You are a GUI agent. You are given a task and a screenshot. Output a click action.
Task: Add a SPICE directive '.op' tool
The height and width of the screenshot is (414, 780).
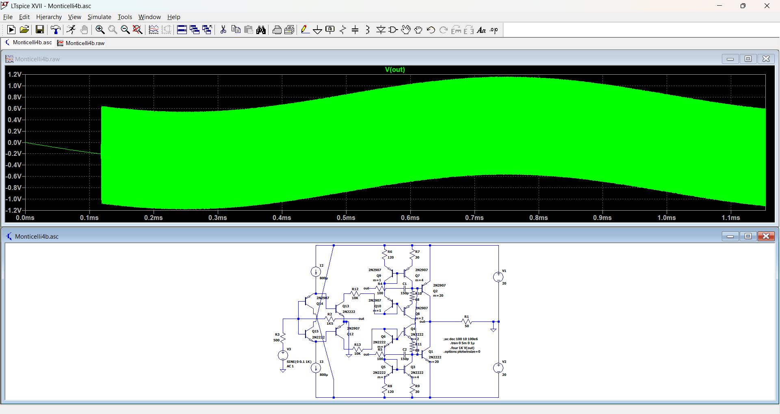(x=494, y=30)
